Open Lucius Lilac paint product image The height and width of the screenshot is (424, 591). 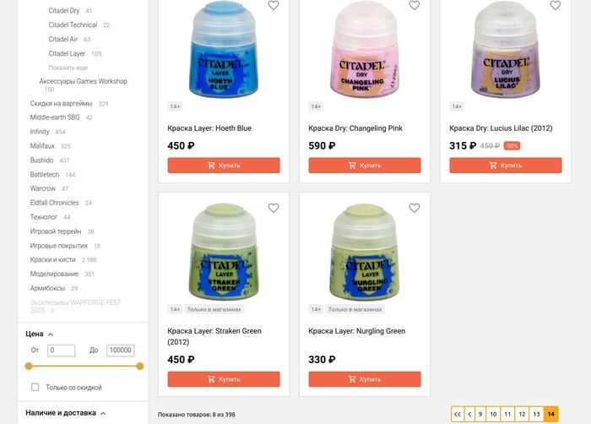click(506, 50)
